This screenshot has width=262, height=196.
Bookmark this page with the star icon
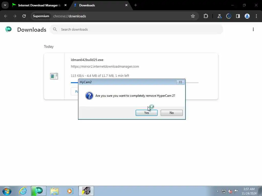click(193, 16)
